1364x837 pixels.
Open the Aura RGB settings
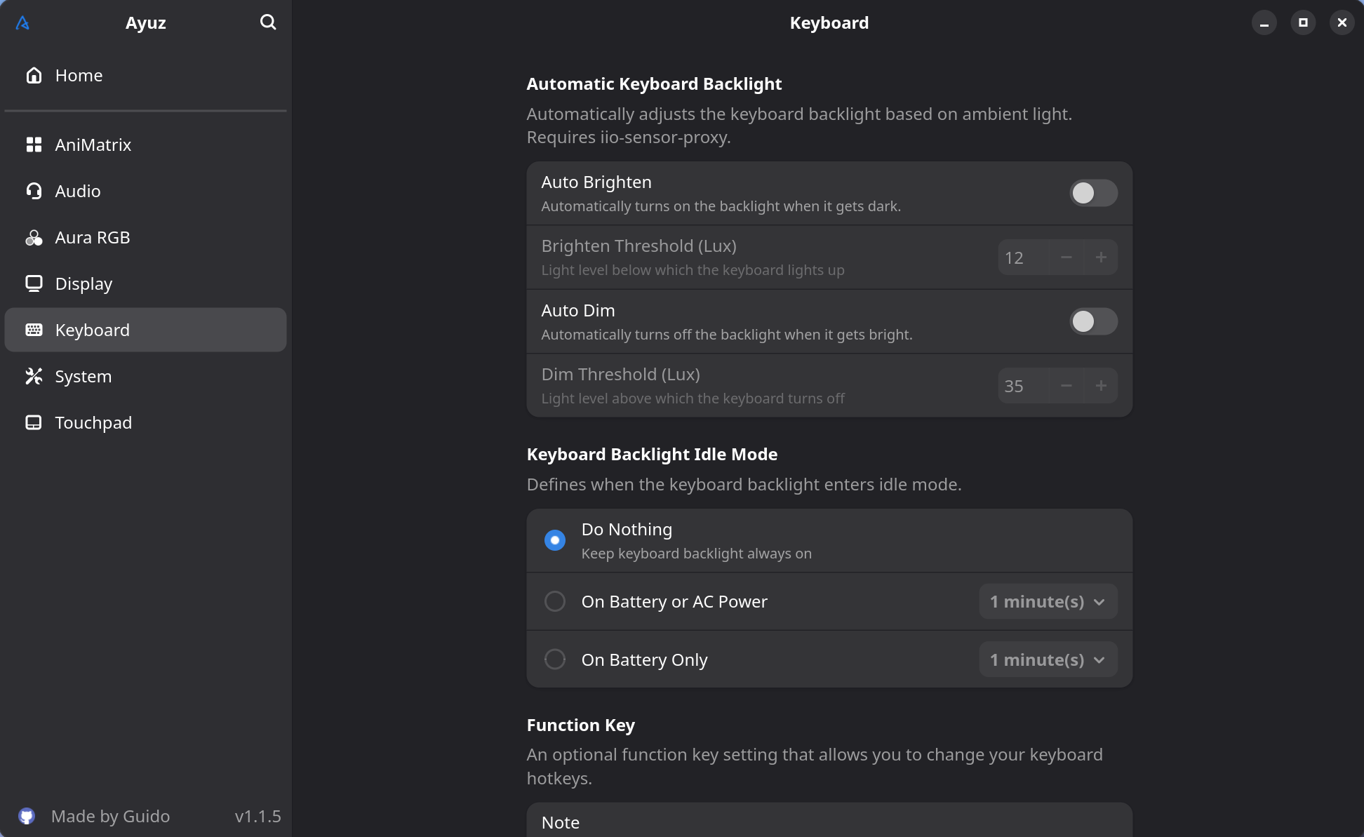coord(145,237)
